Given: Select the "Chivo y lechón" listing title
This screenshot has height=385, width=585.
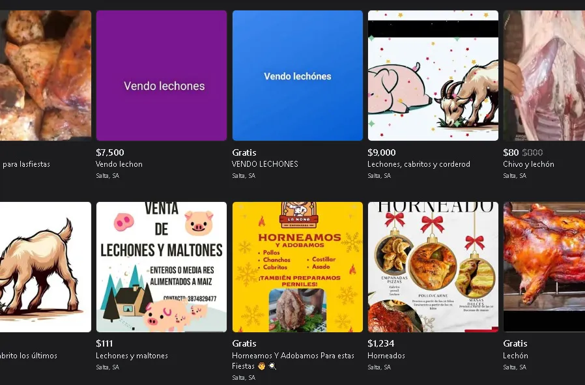Looking at the screenshot, I should 528,164.
